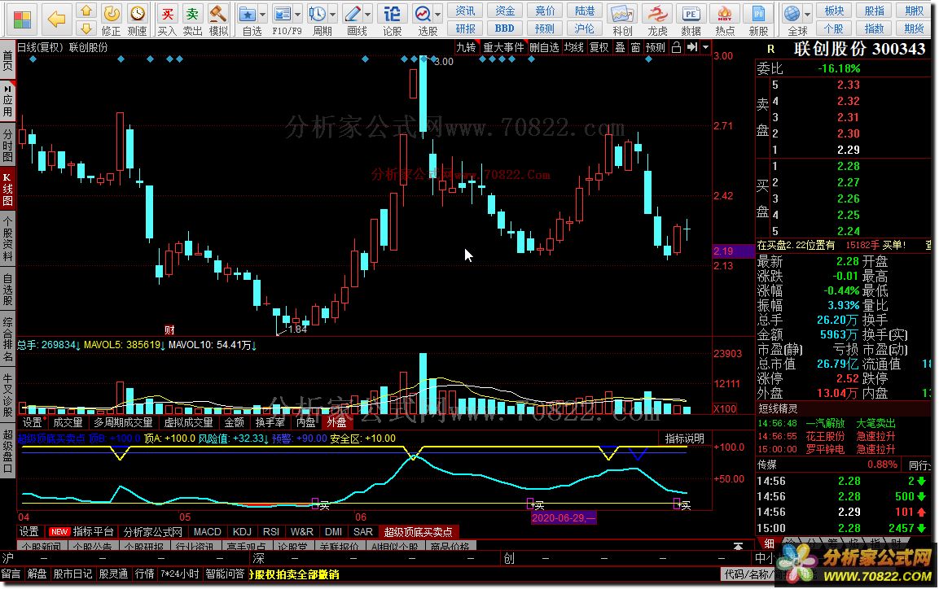Open the 分时图 sidebar tab
939x589 pixels.
point(7,144)
